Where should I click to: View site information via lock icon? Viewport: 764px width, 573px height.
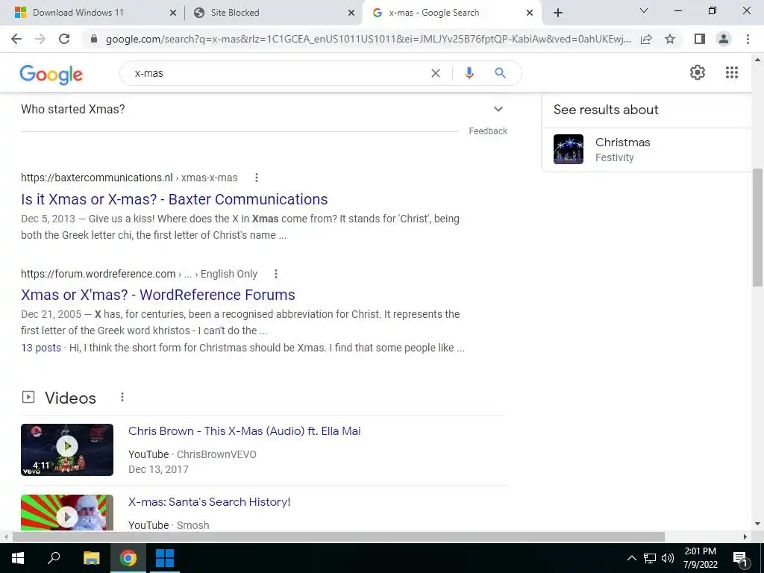pos(95,39)
